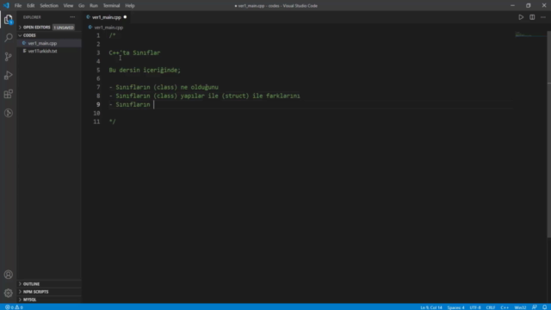The height and width of the screenshot is (310, 551).
Task: Click the Win32 configuration status item
Action: click(x=520, y=307)
